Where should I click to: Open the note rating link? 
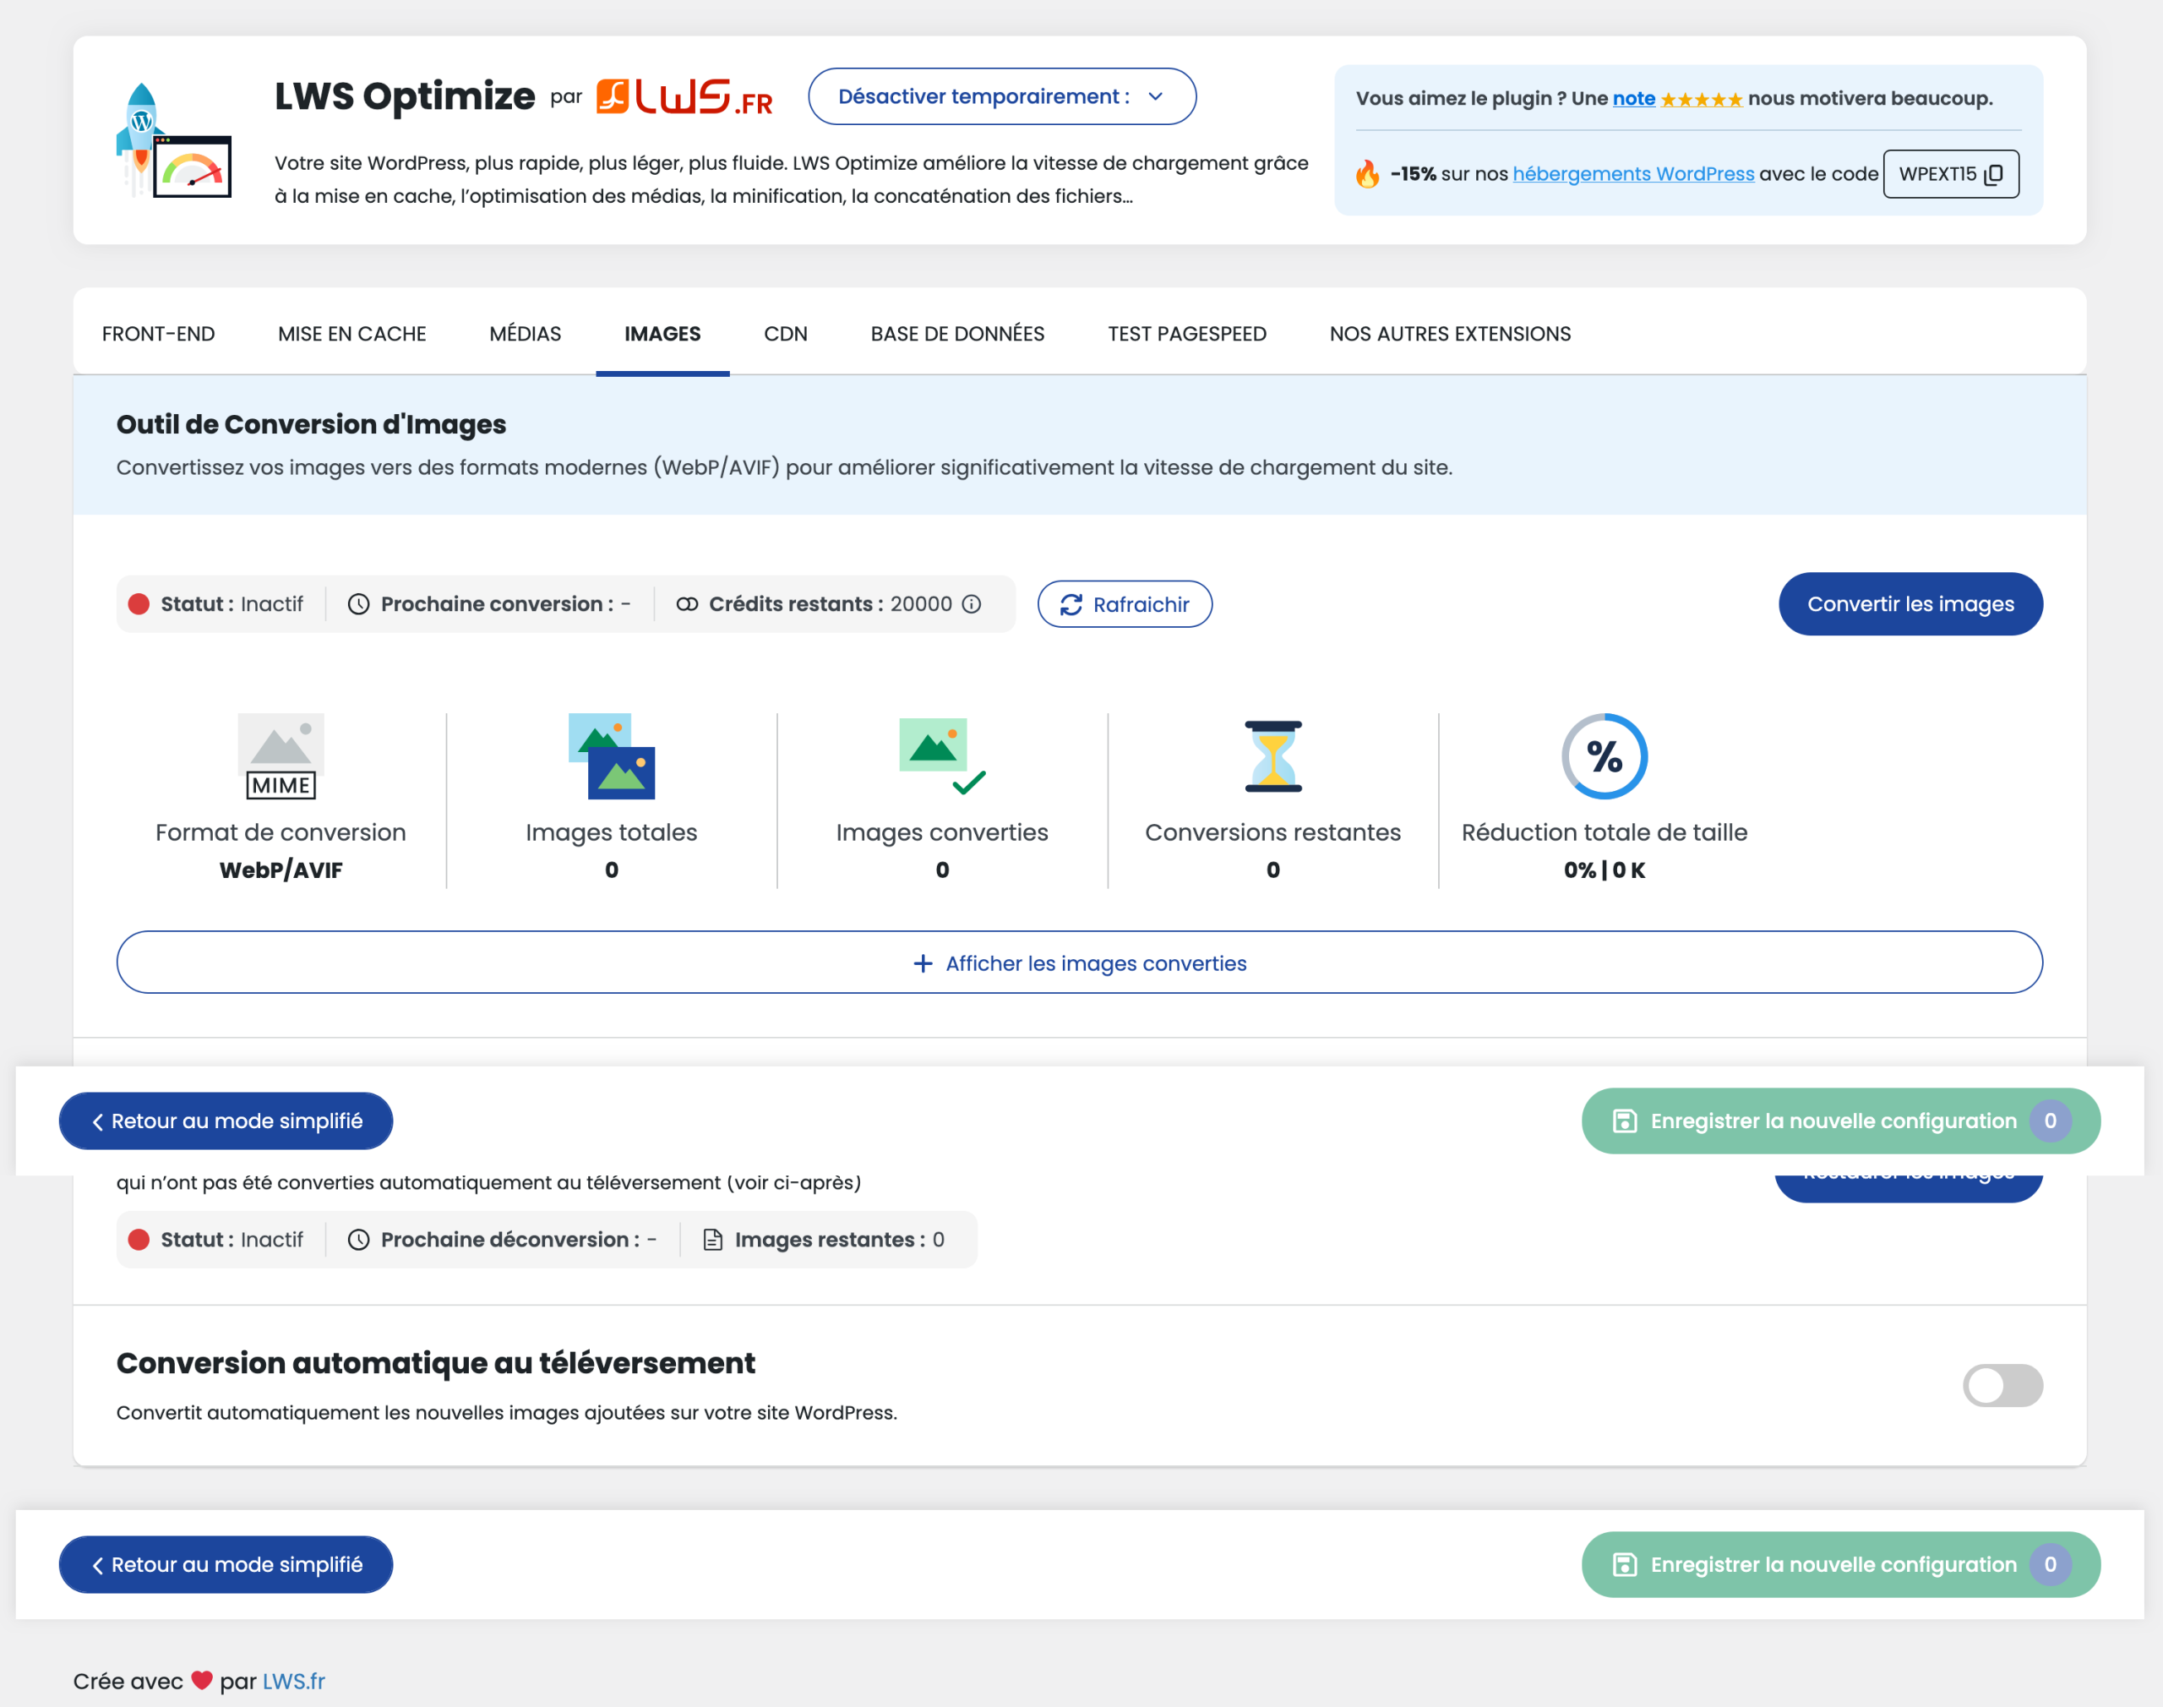click(x=1633, y=99)
